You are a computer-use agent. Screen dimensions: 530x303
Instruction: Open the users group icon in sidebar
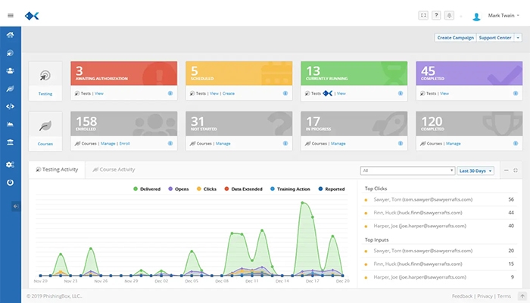pos(10,71)
